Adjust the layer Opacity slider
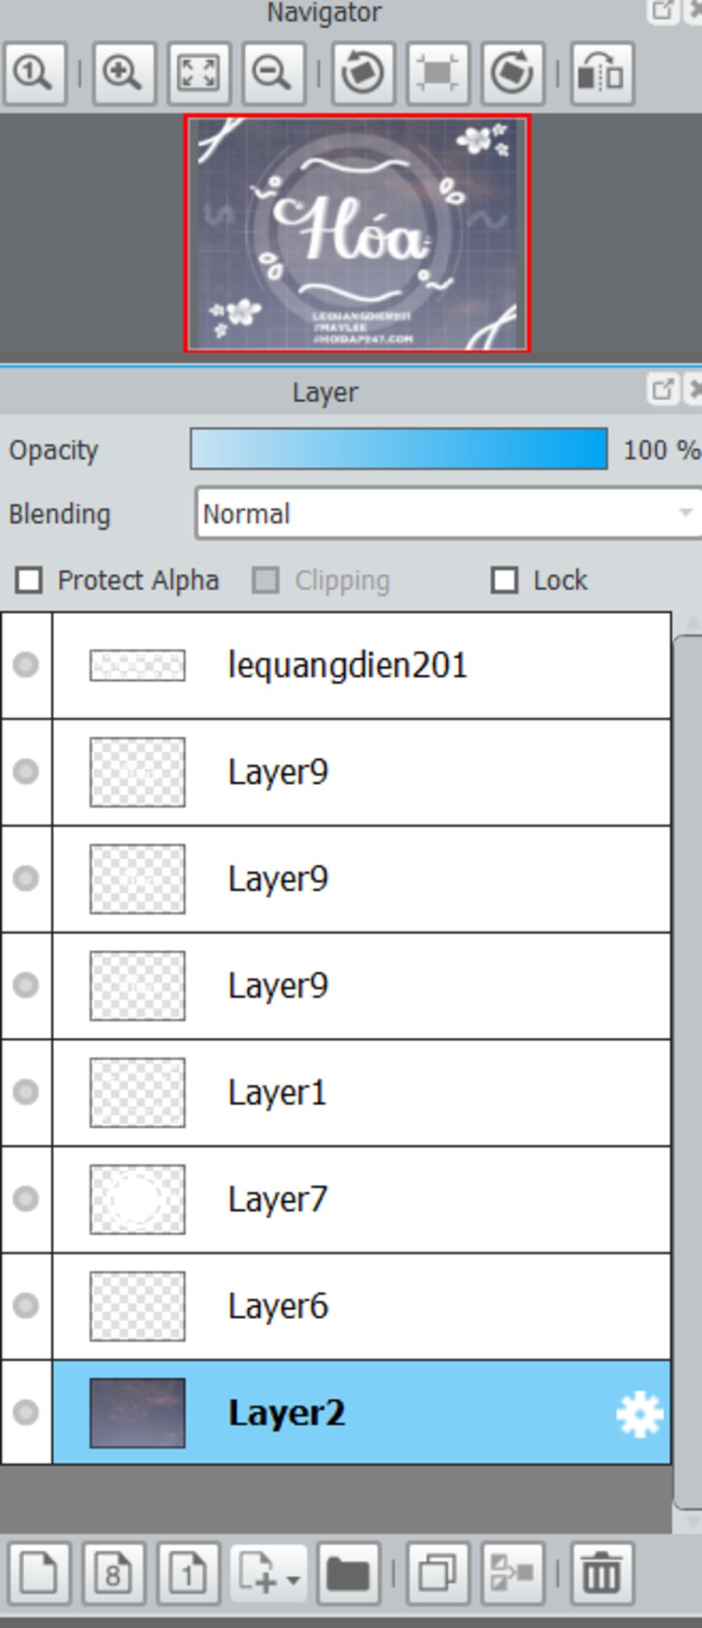The height and width of the screenshot is (1628, 702). pyautogui.click(x=399, y=450)
